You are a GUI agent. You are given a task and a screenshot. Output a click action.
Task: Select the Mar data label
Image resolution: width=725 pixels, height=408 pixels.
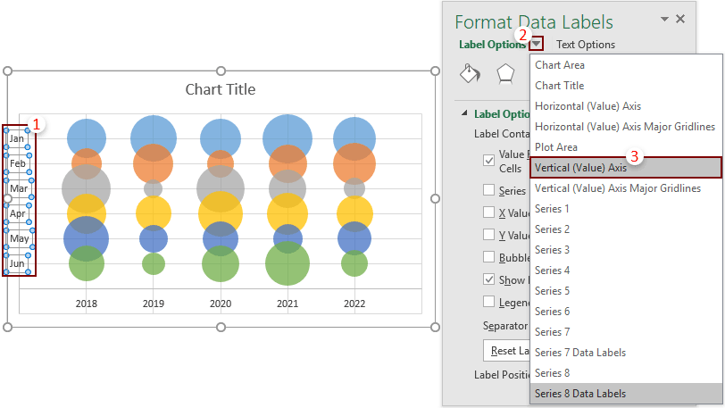point(19,188)
